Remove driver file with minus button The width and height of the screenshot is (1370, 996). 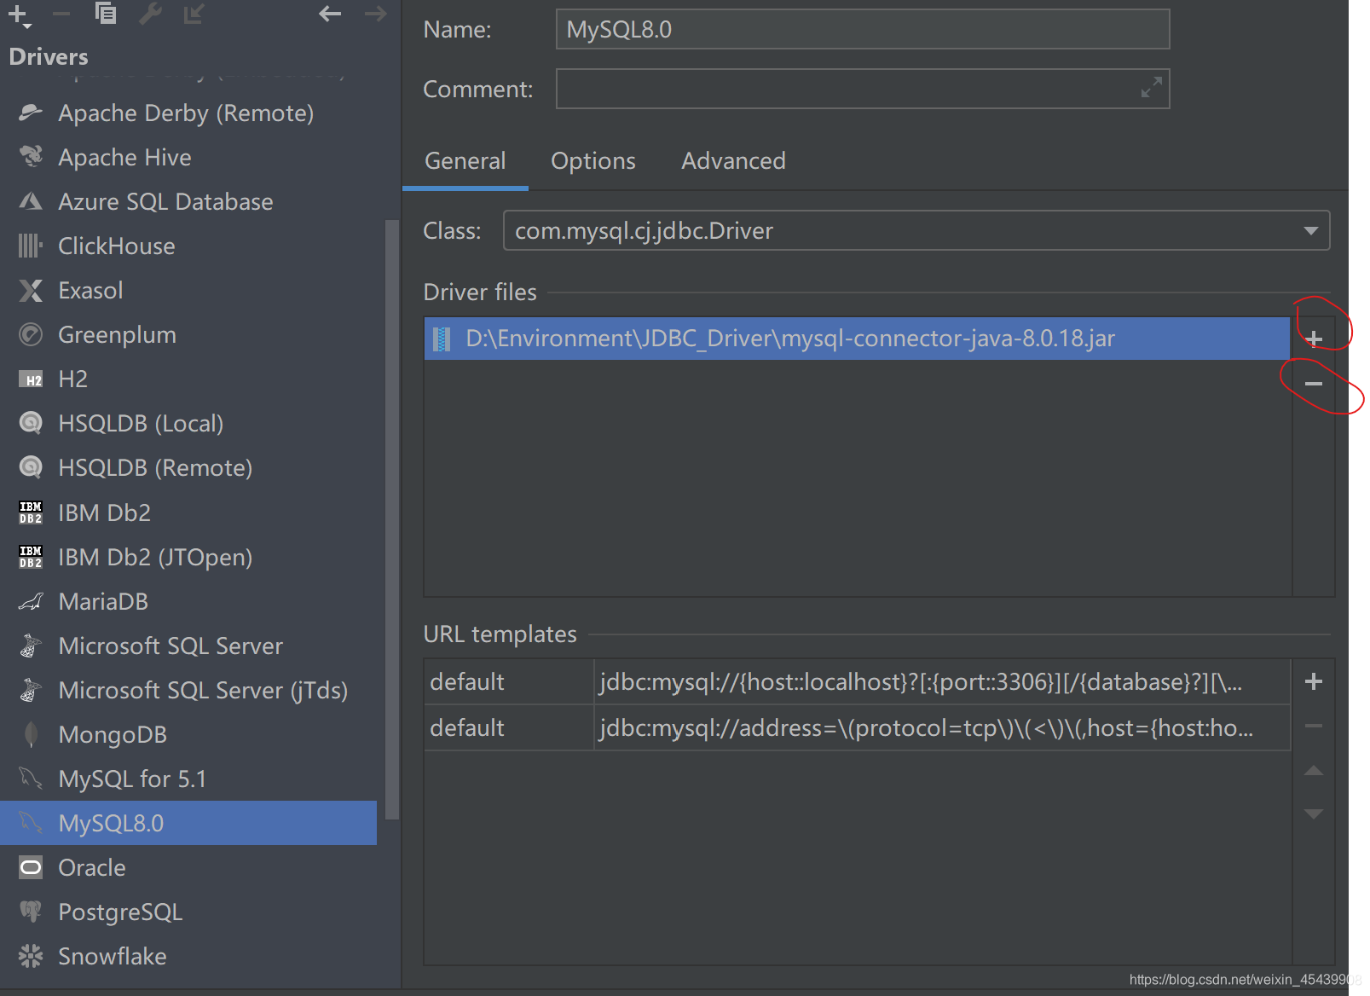click(1314, 384)
